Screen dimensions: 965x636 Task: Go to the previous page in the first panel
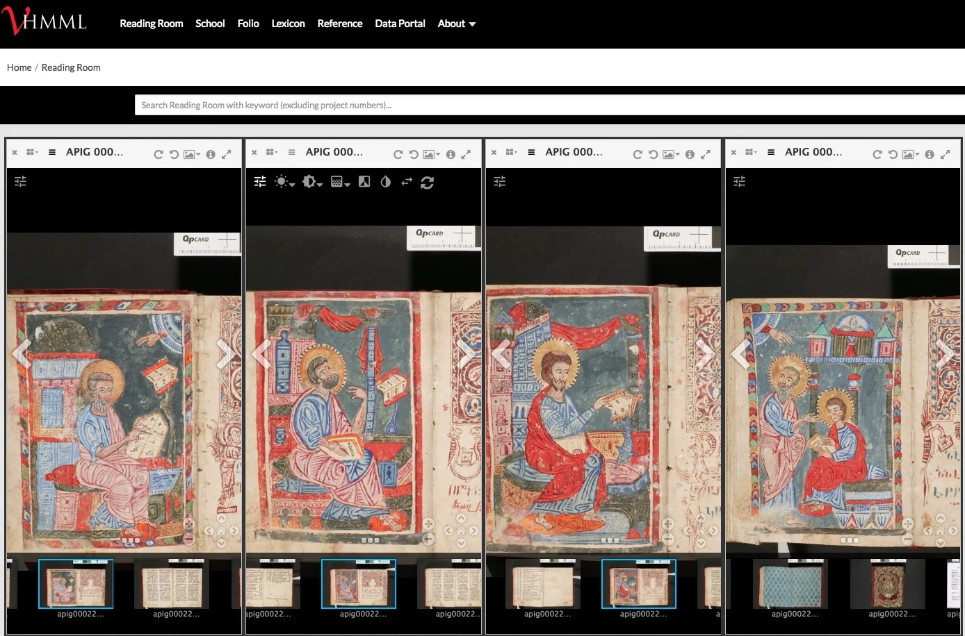click(x=22, y=353)
